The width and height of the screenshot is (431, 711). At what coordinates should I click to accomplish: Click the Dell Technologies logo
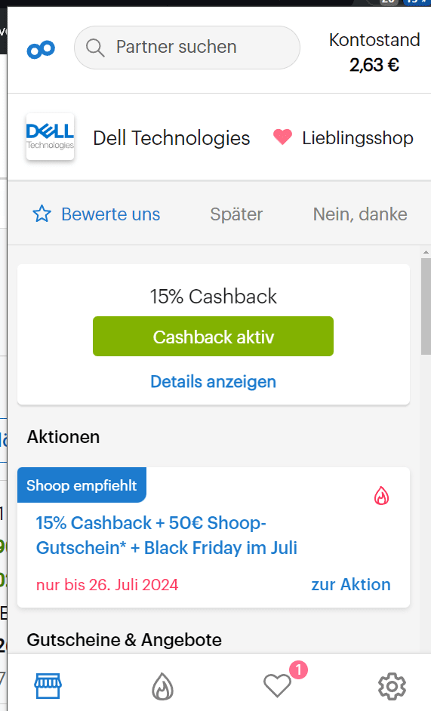51,137
